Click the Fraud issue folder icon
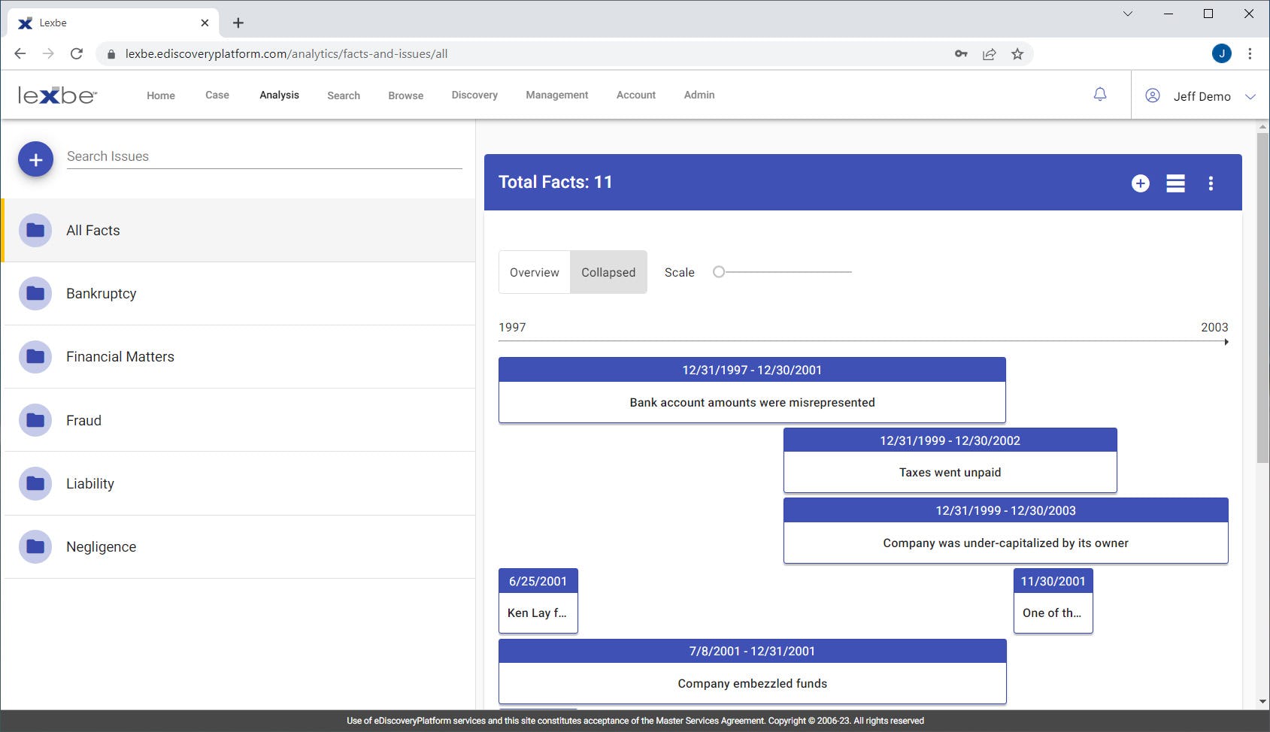 click(x=35, y=420)
